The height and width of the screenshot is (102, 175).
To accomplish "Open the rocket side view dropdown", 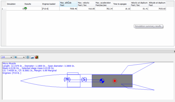I will (7, 57).
